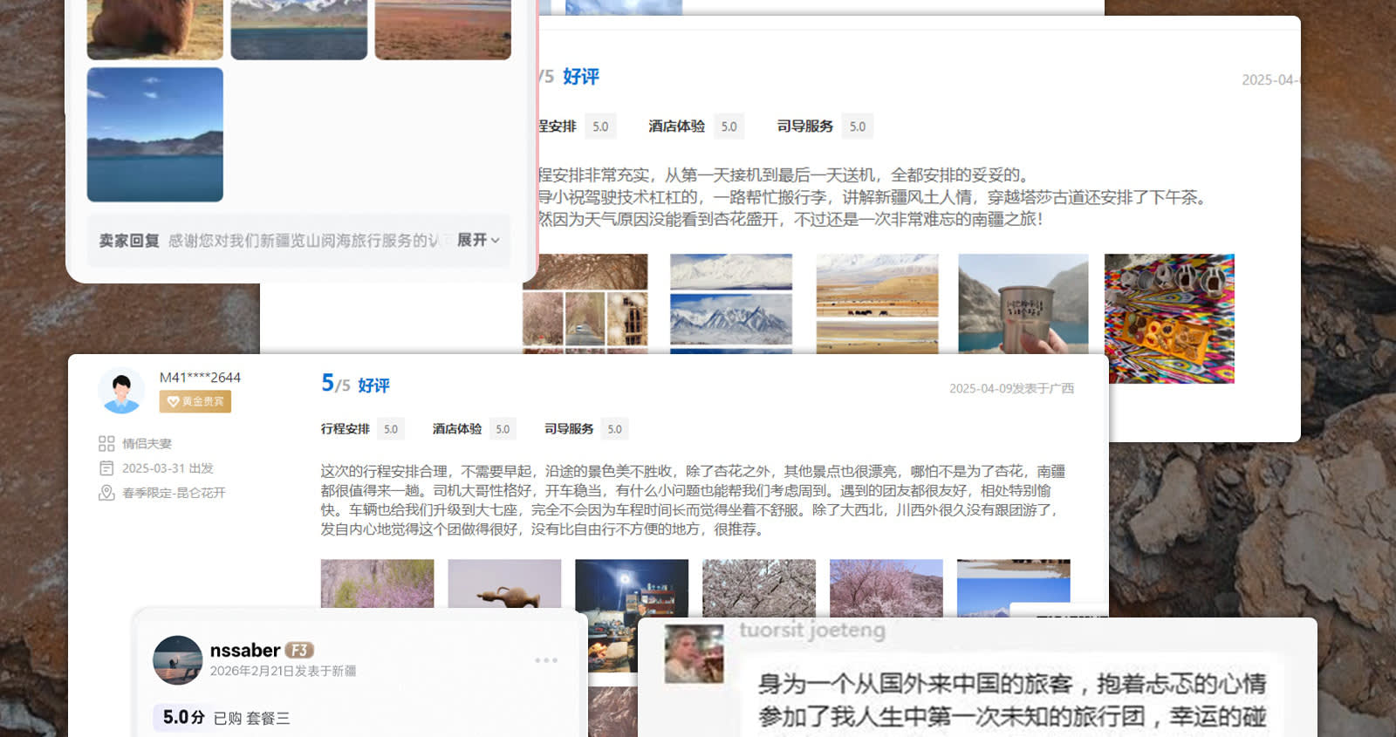Click the 好评 label next to 5/5 rating
Viewport: 1396px width, 737px height.
tap(373, 386)
